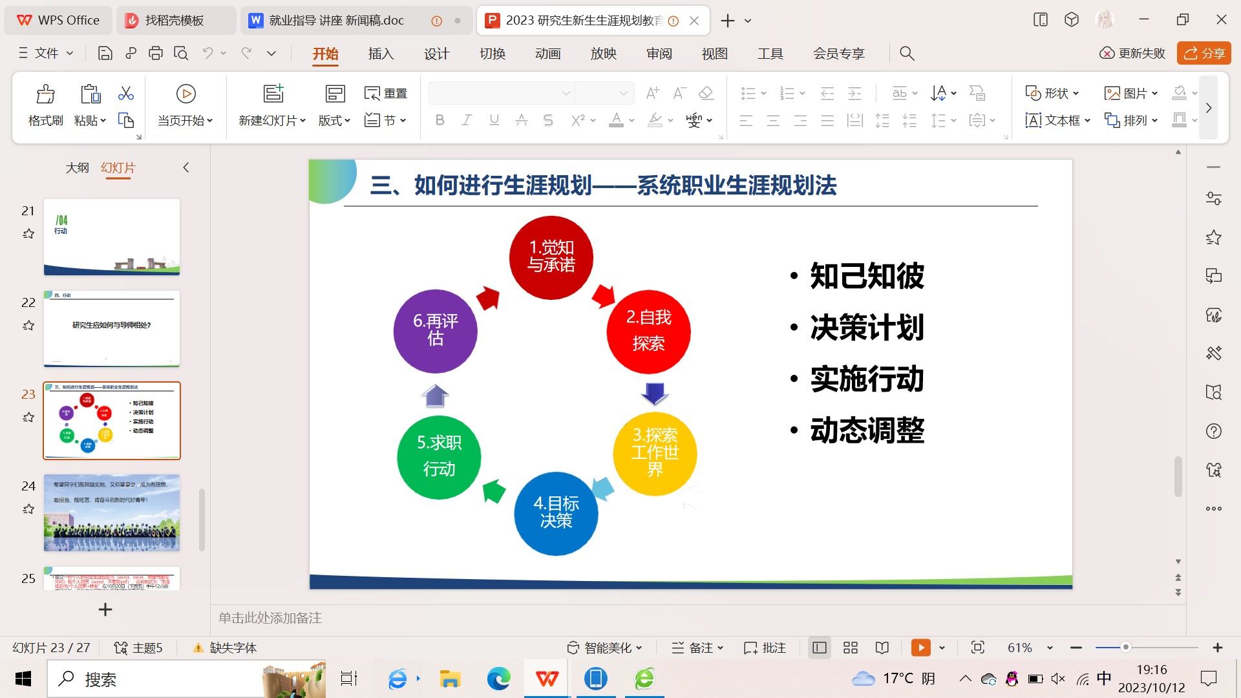1241x698 pixels.
Task: Click the zoom slider handle
Action: [1125, 648]
